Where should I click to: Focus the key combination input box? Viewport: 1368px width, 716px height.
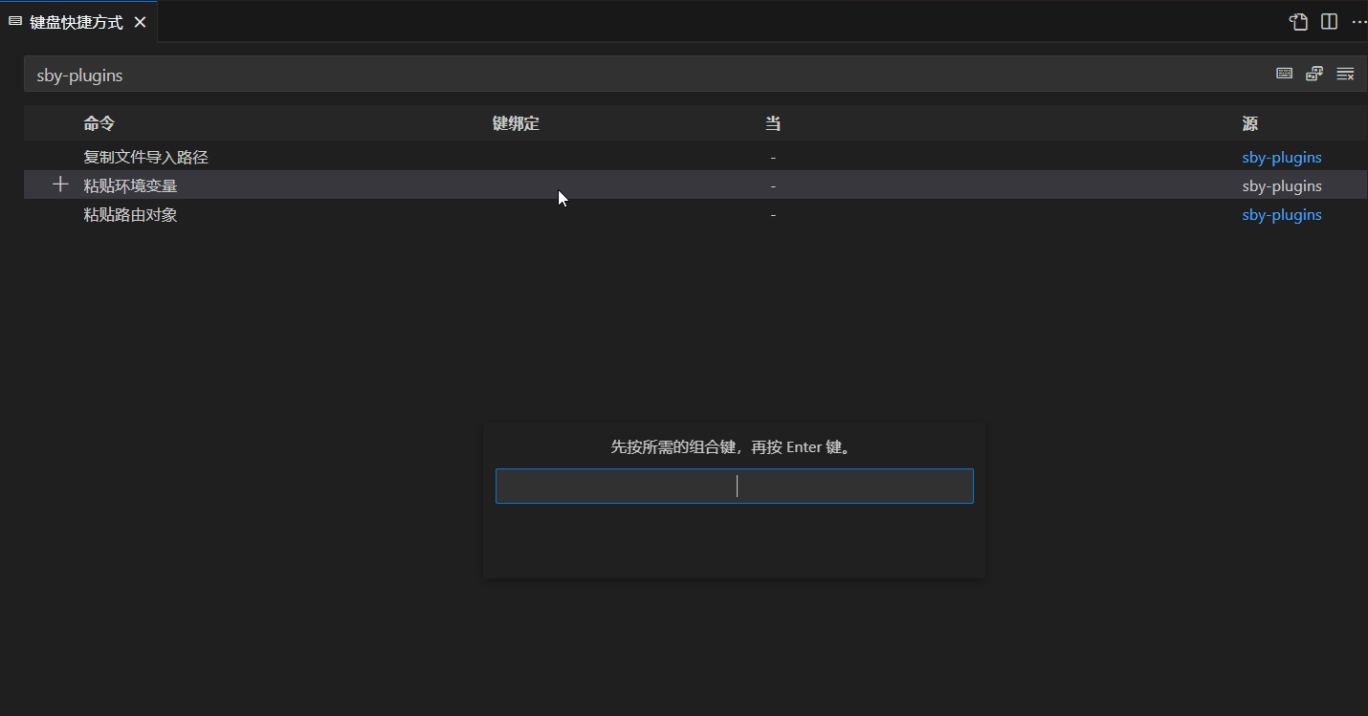tap(734, 486)
